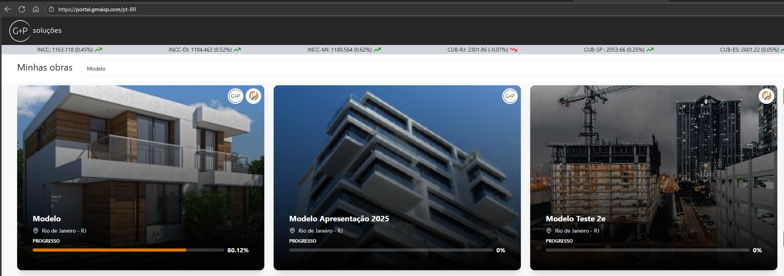This screenshot has width=784, height=276.
Task: Click the red down-trend arrow beside CUB-RJ
Action: tap(513, 50)
